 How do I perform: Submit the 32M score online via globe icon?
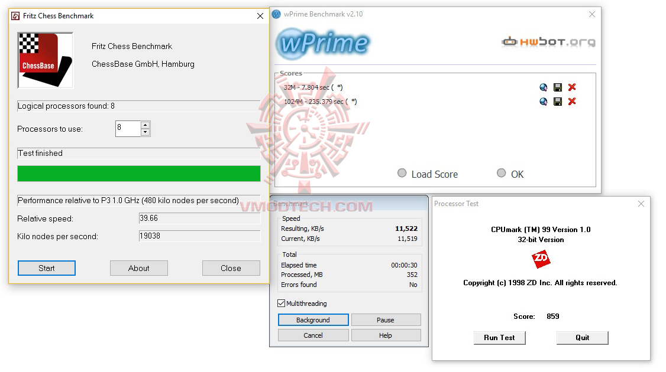coord(543,87)
